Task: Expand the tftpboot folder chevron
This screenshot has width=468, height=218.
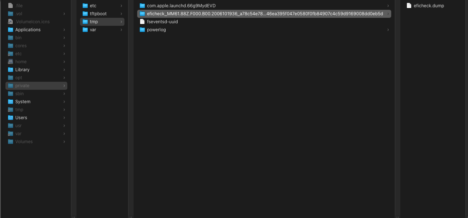Action: pyautogui.click(x=122, y=14)
